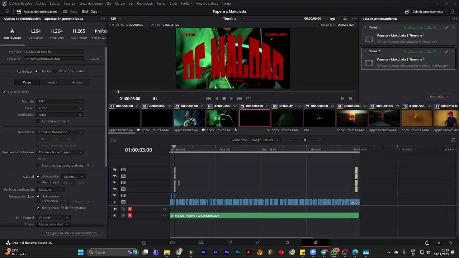Open Resolución Timeline Resolution dropdown
This screenshot has width=459, height=258.
tap(60, 132)
